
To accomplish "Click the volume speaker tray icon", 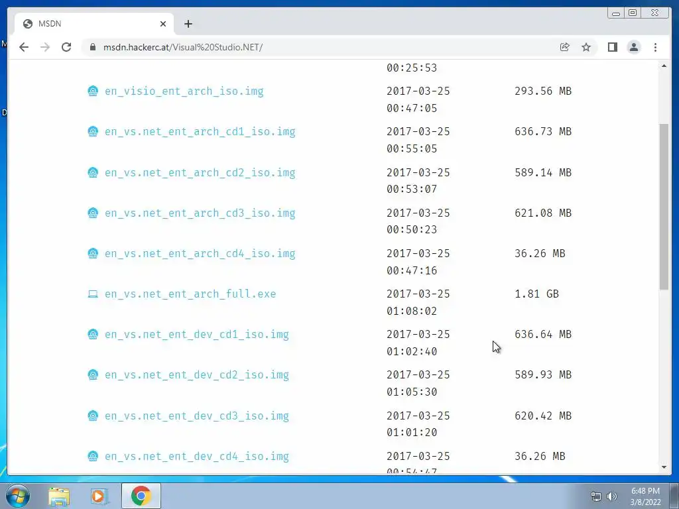I will (x=612, y=496).
